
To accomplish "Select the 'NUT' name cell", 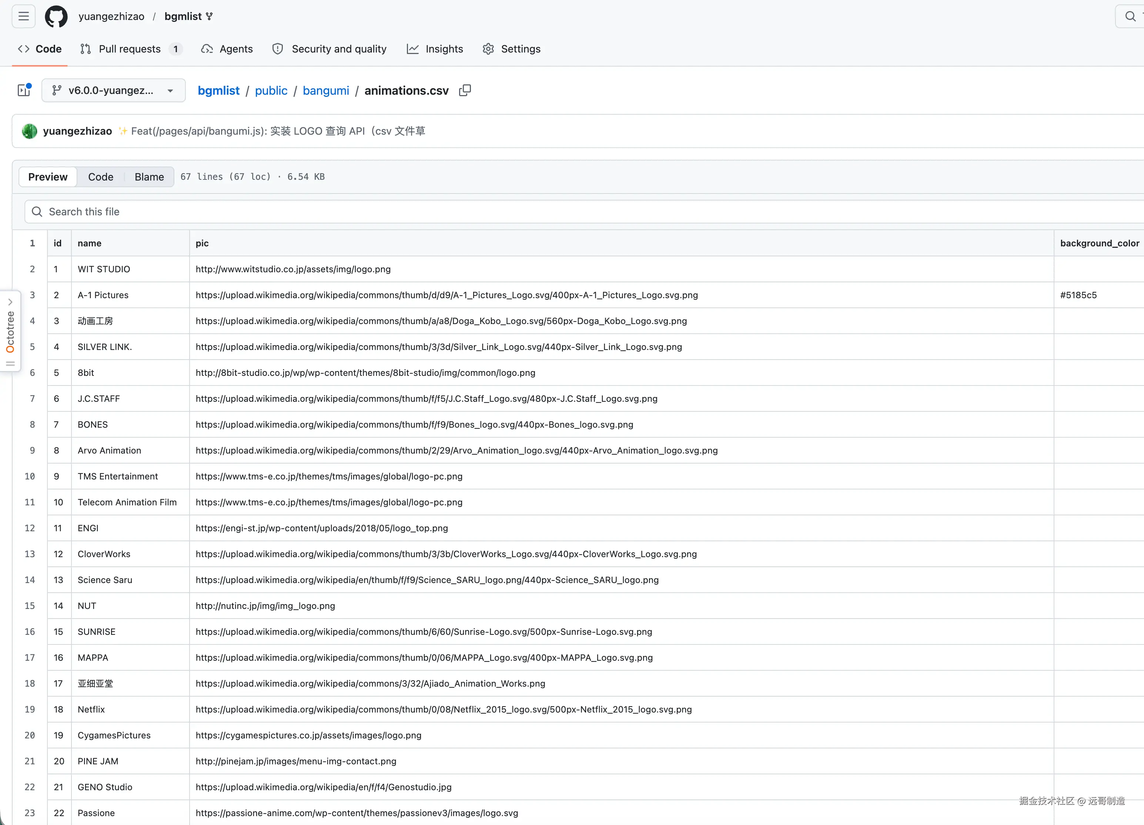I will [x=130, y=606].
